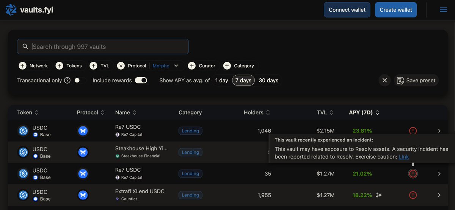Select 7 days APY average
Image resolution: width=455 pixels, height=210 pixels.
pyautogui.click(x=243, y=80)
